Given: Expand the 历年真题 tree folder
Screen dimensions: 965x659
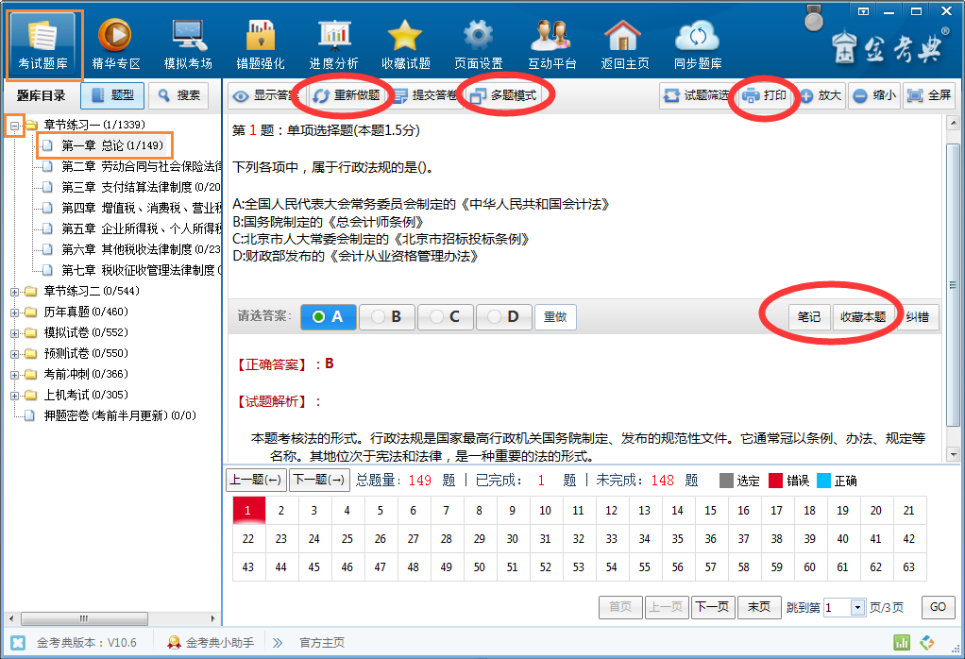Looking at the screenshot, I should pyautogui.click(x=14, y=312).
